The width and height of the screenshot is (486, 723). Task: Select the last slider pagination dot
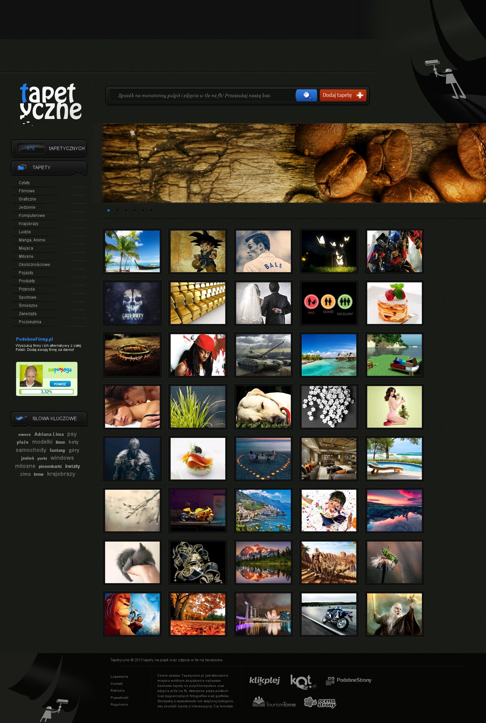(x=151, y=210)
